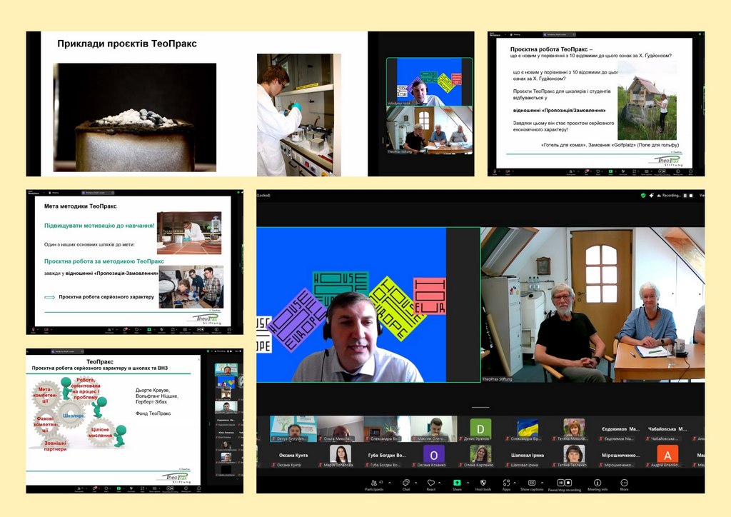Select Ольга Микола participant tile
This screenshot has width=731, height=517.
341,429
